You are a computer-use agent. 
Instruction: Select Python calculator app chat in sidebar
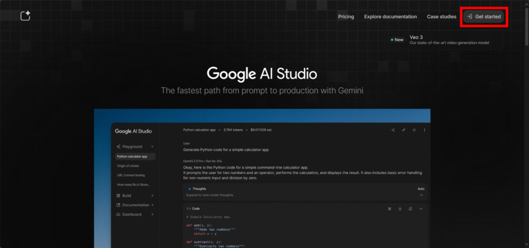coord(135,156)
